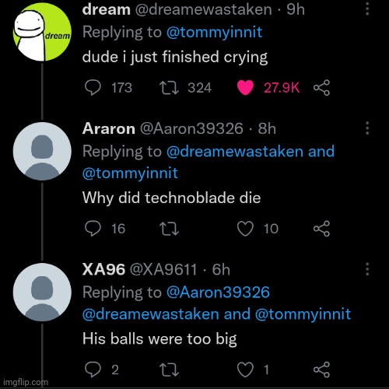Share dream's tweet
389x389 pixels.
click(x=321, y=88)
